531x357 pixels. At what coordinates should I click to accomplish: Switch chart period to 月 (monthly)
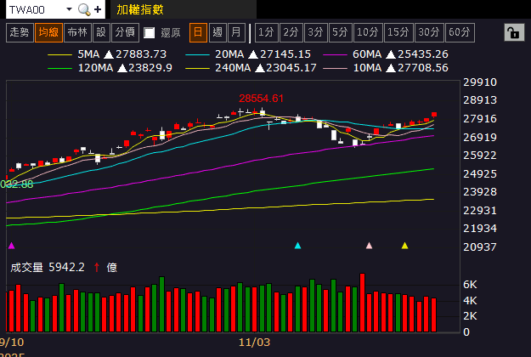[236, 32]
